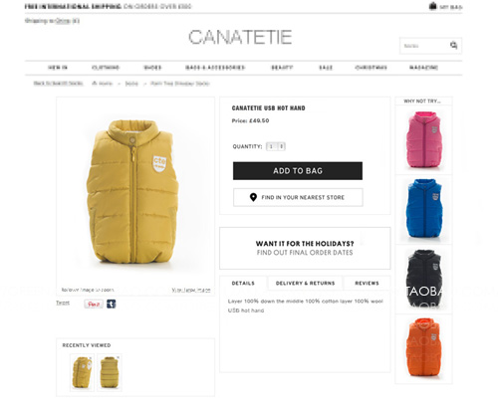The width and height of the screenshot is (498, 411).
Task: Click location pin in store finder
Action: click(x=253, y=197)
